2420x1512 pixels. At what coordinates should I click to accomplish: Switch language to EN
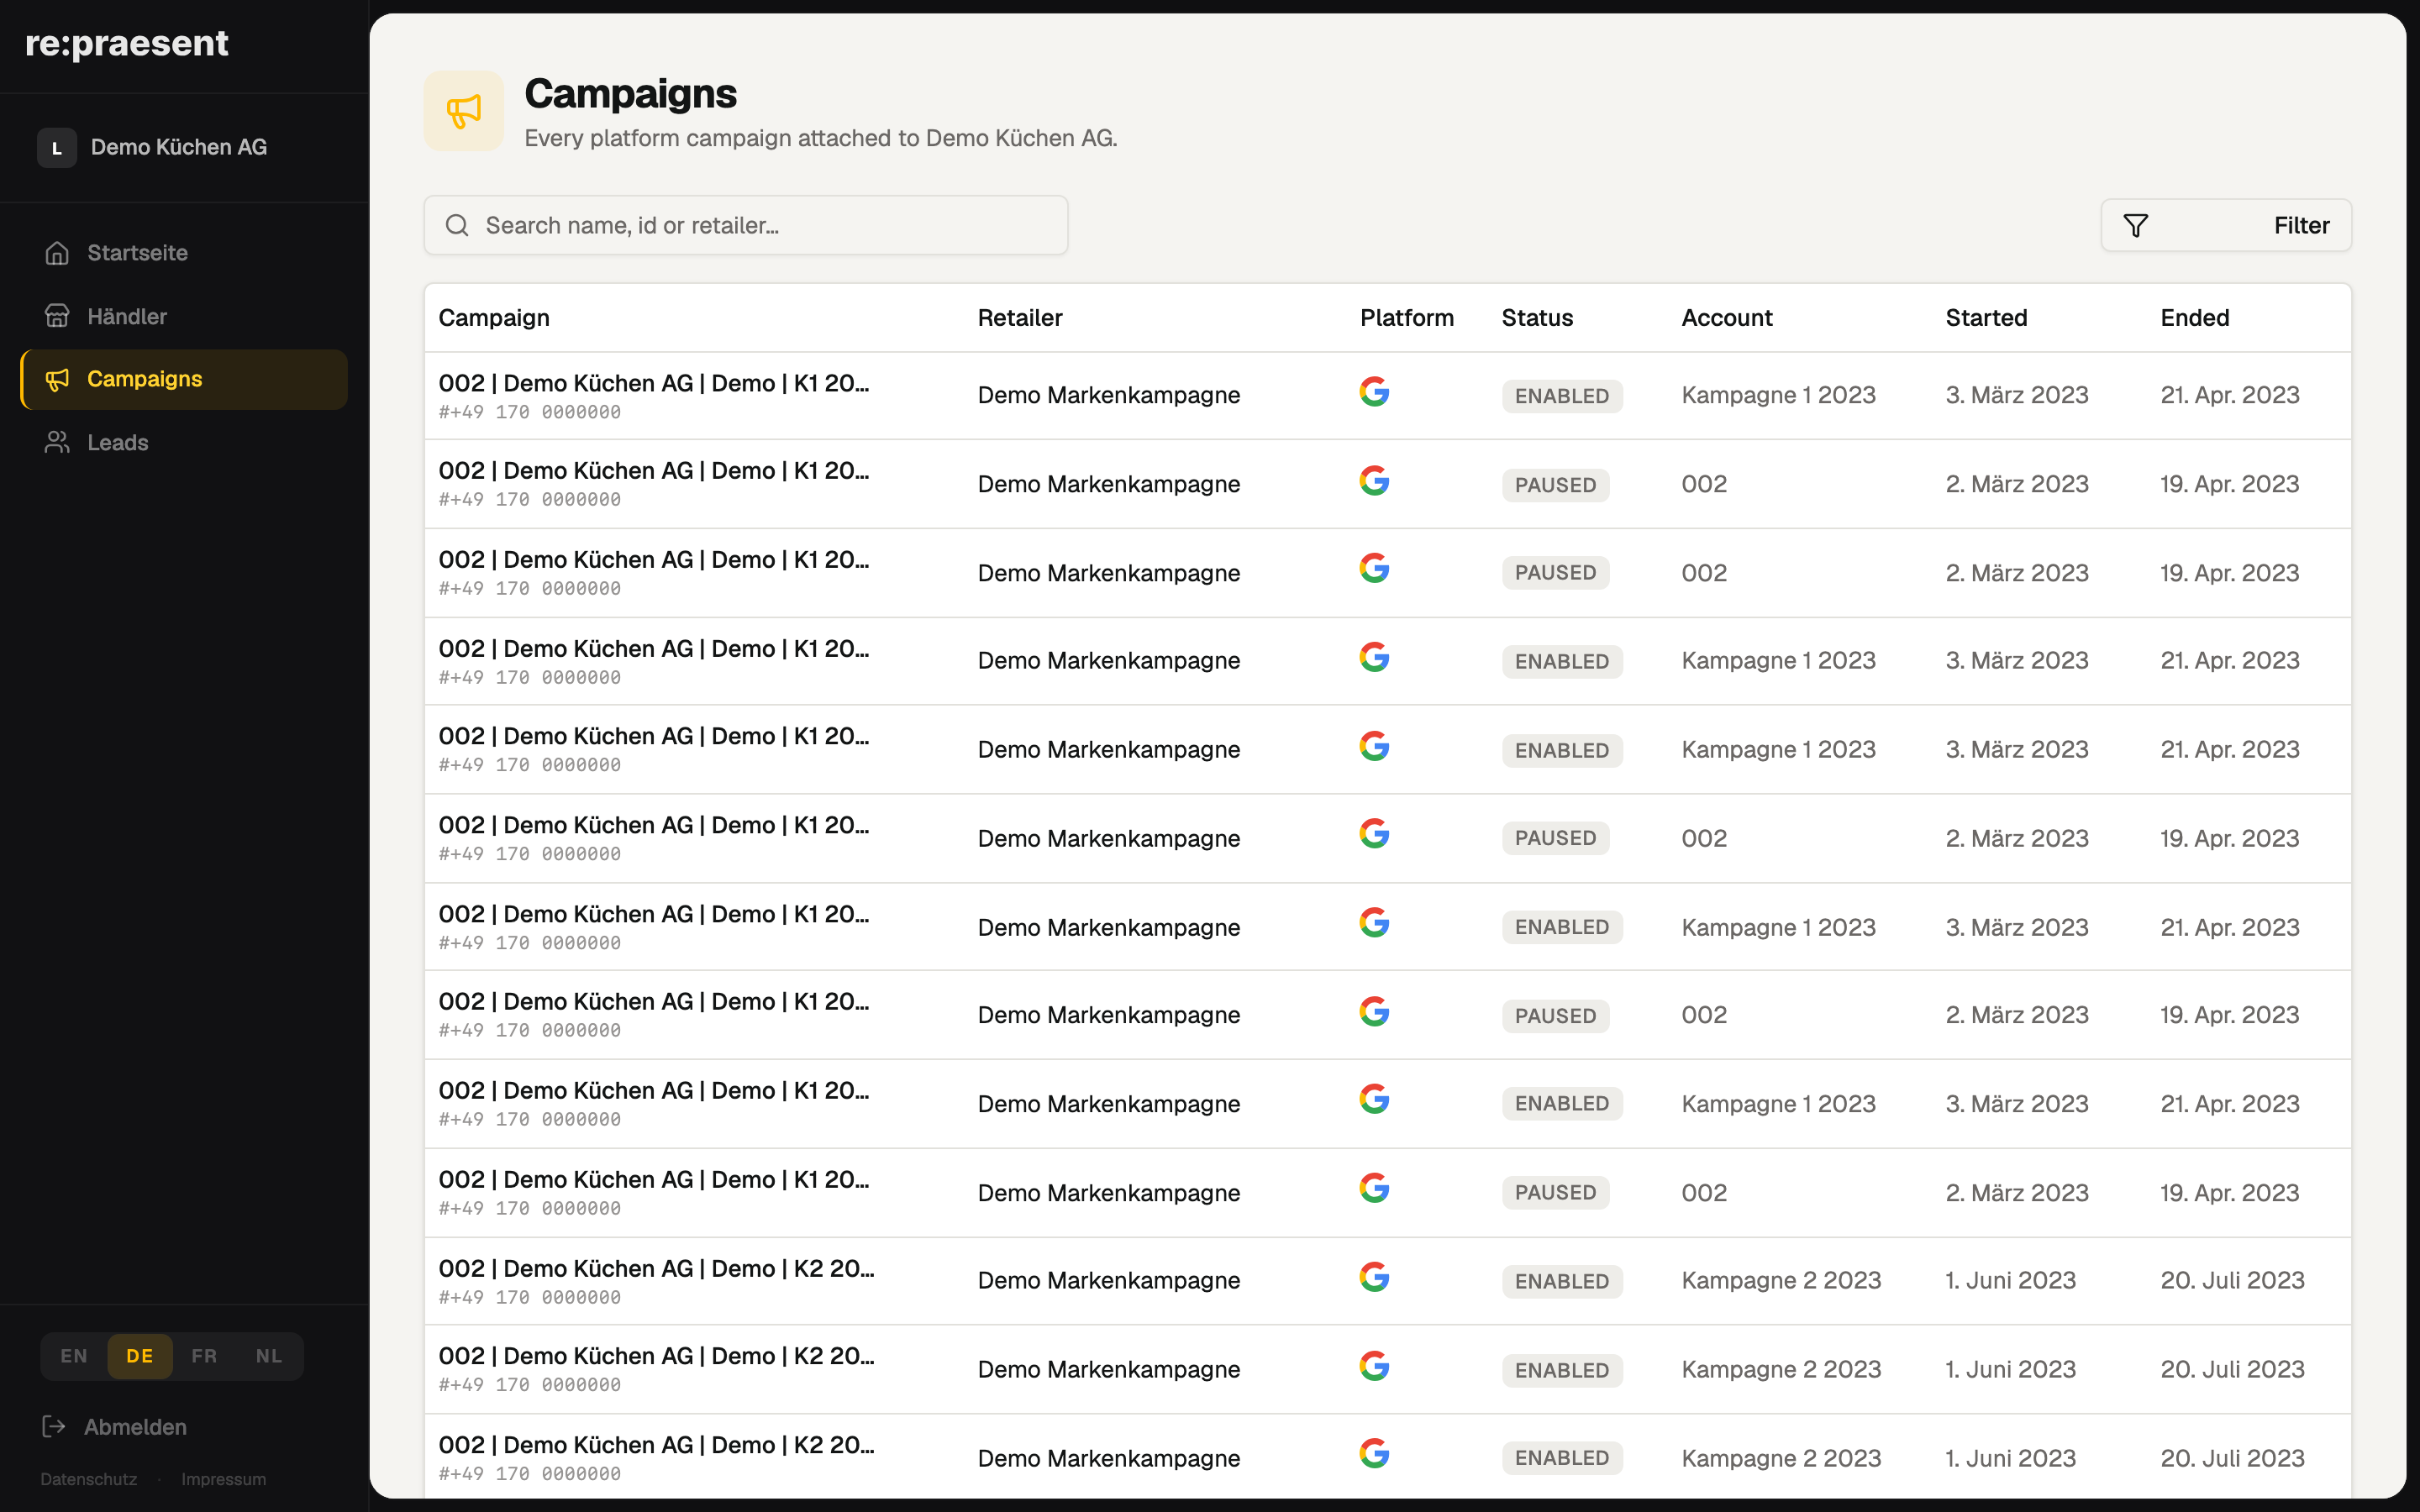click(x=74, y=1356)
